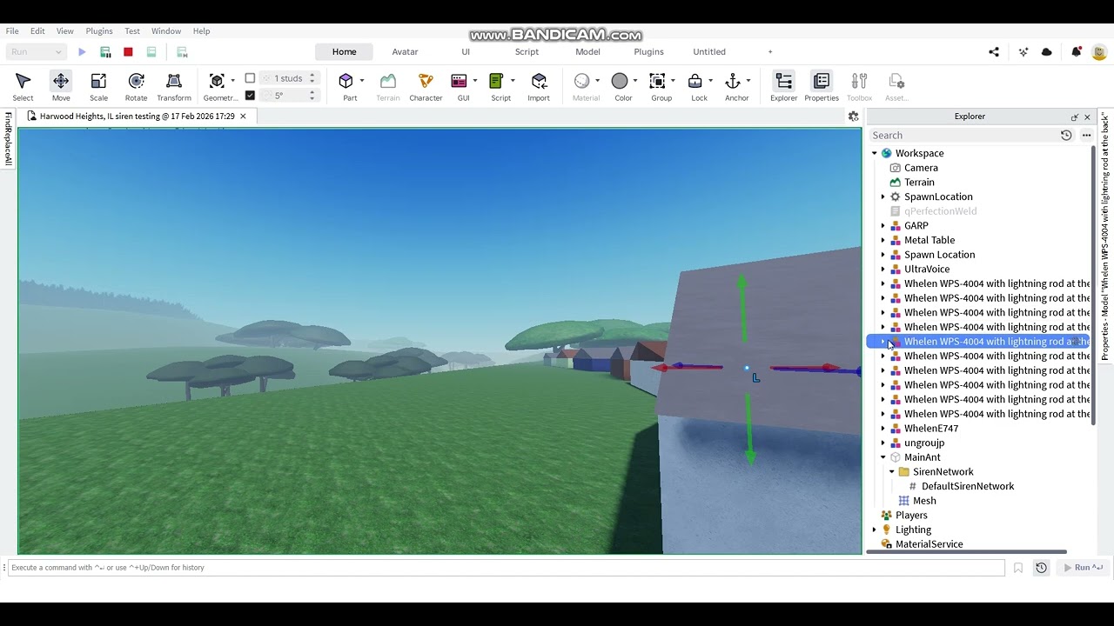Add a new ribbon tab with plus
The height and width of the screenshot is (626, 1114).
pyautogui.click(x=770, y=52)
